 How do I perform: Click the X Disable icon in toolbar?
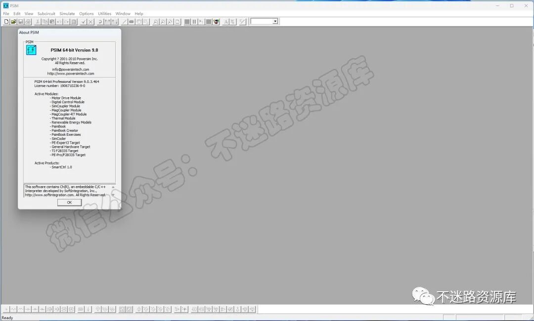(x=90, y=21)
